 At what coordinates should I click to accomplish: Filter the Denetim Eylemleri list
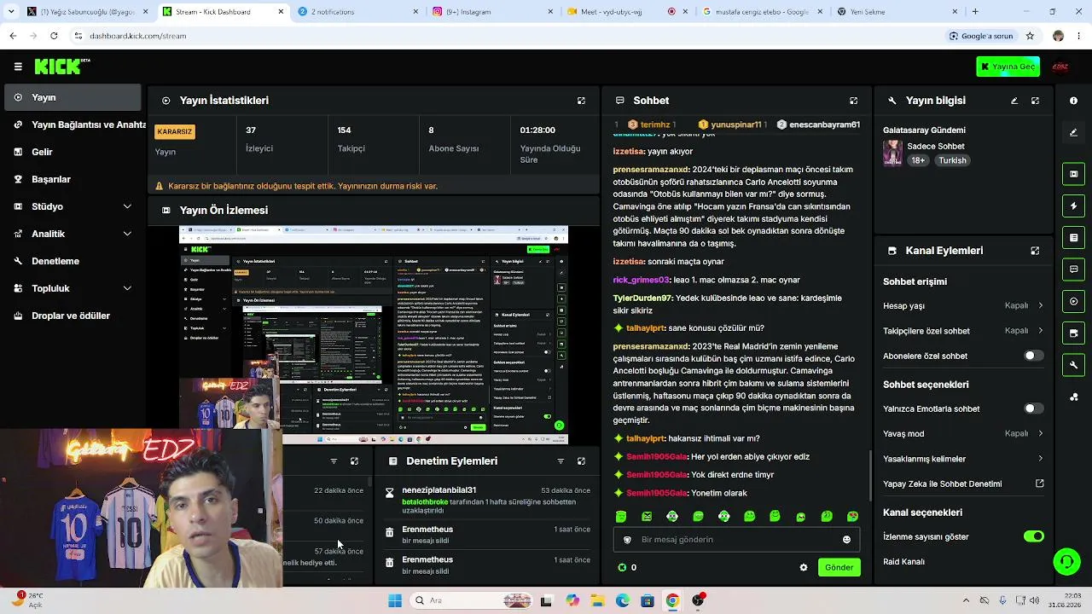pyautogui.click(x=561, y=461)
